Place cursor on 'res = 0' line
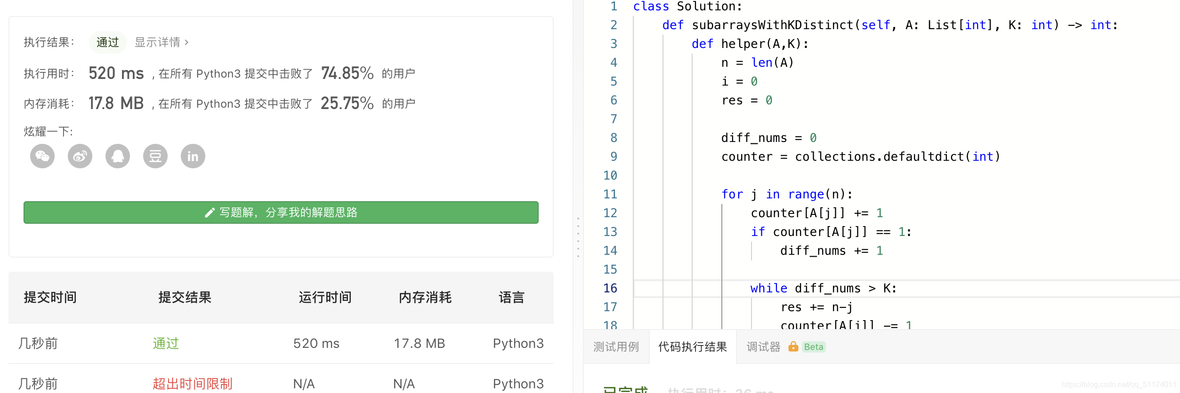The height and width of the screenshot is (393, 1180). 747,100
